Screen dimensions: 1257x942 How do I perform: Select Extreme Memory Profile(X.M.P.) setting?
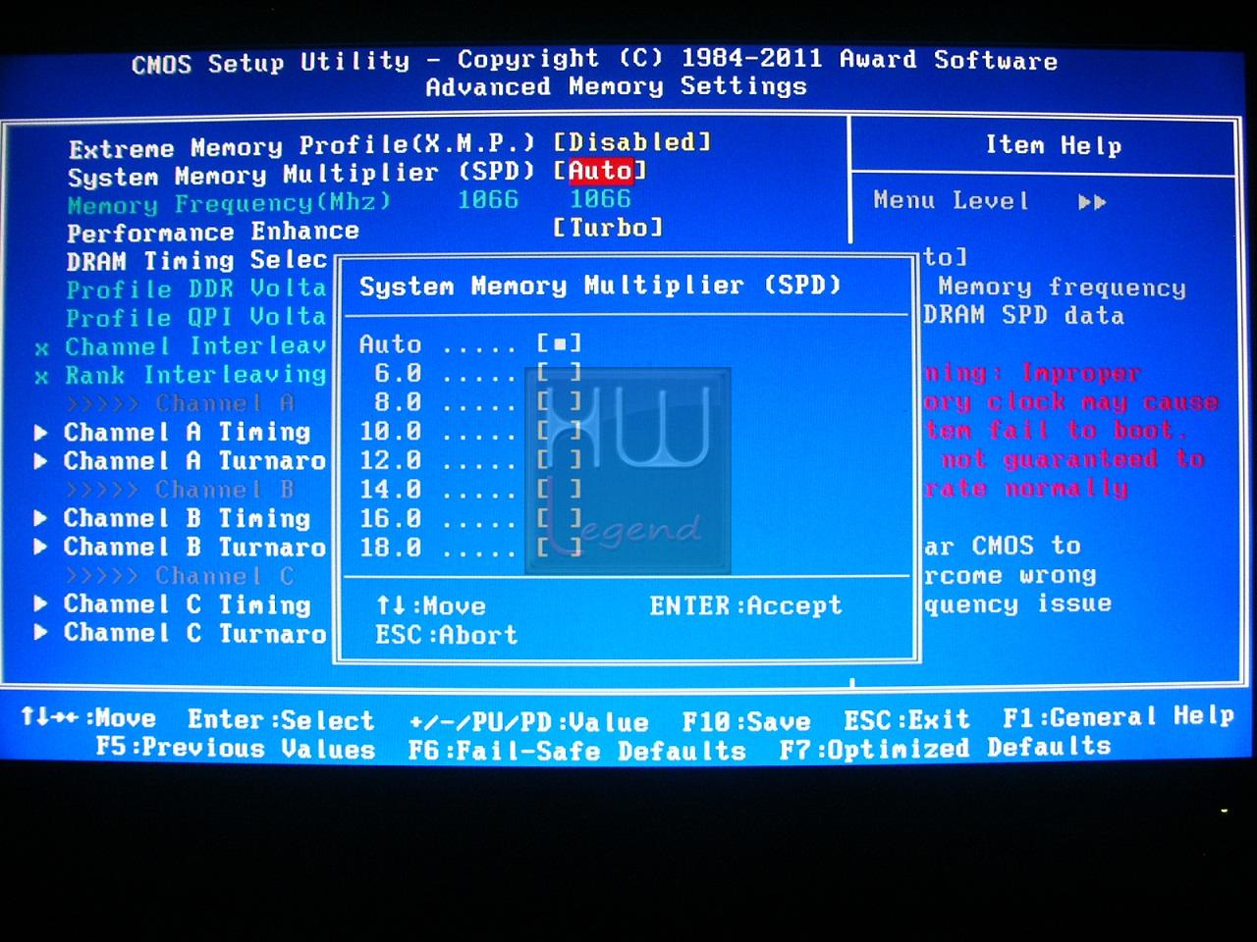point(301,146)
